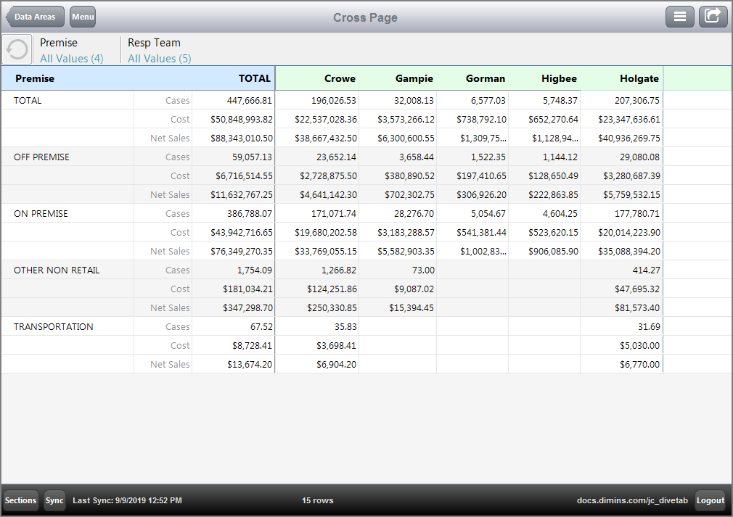Click the hamburger list menu icon

pyautogui.click(x=680, y=17)
